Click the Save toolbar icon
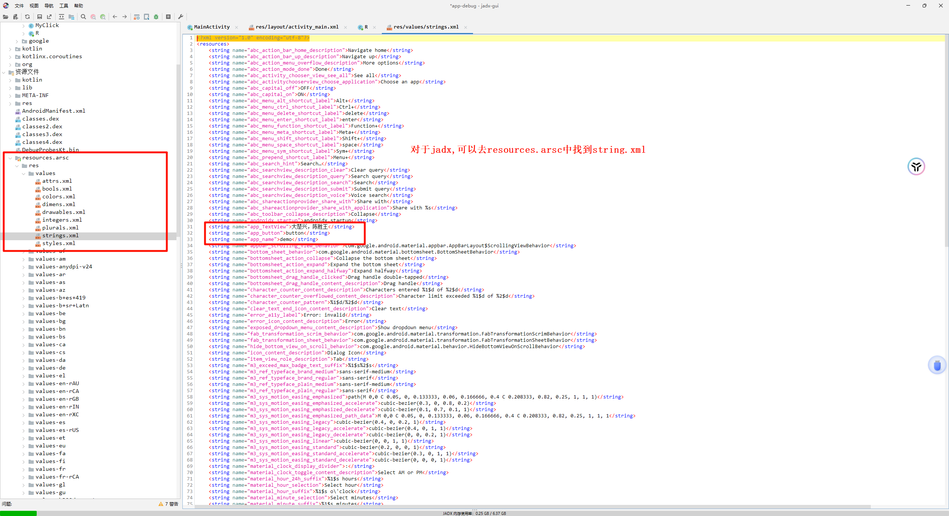The width and height of the screenshot is (949, 516). (40, 17)
